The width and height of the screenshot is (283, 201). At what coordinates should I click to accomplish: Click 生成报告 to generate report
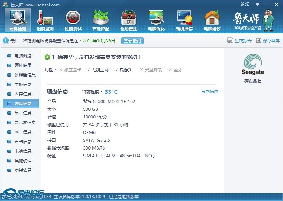(239, 41)
